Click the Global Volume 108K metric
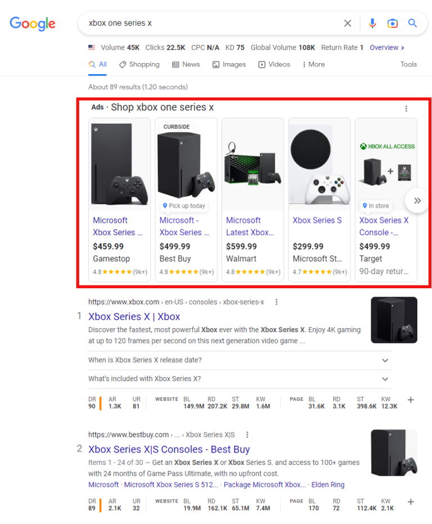The width and height of the screenshot is (432, 524). (x=282, y=47)
